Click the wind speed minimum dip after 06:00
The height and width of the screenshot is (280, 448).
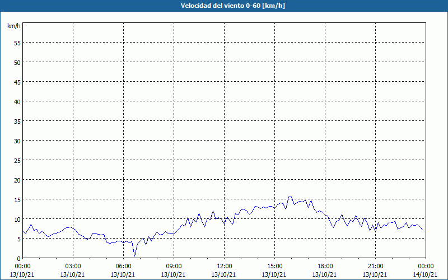[134, 255]
